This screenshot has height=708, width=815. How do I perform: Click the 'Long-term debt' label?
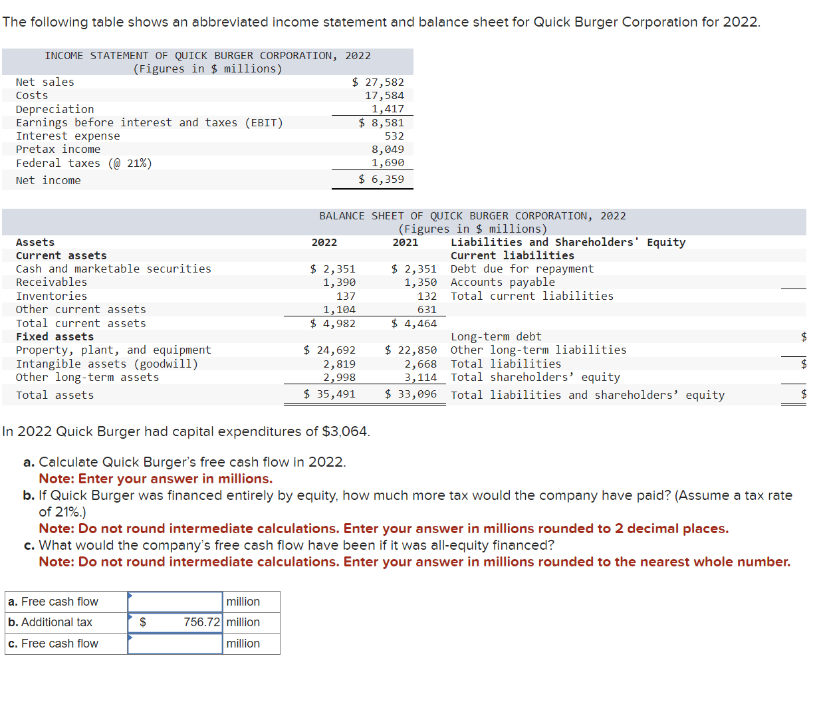[x=496, y=336]
